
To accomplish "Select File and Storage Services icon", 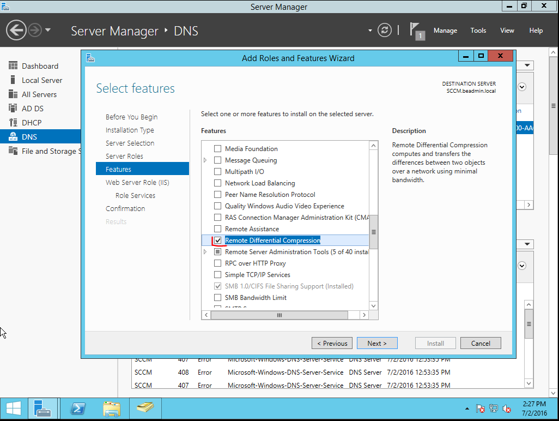I will [13, 151].
